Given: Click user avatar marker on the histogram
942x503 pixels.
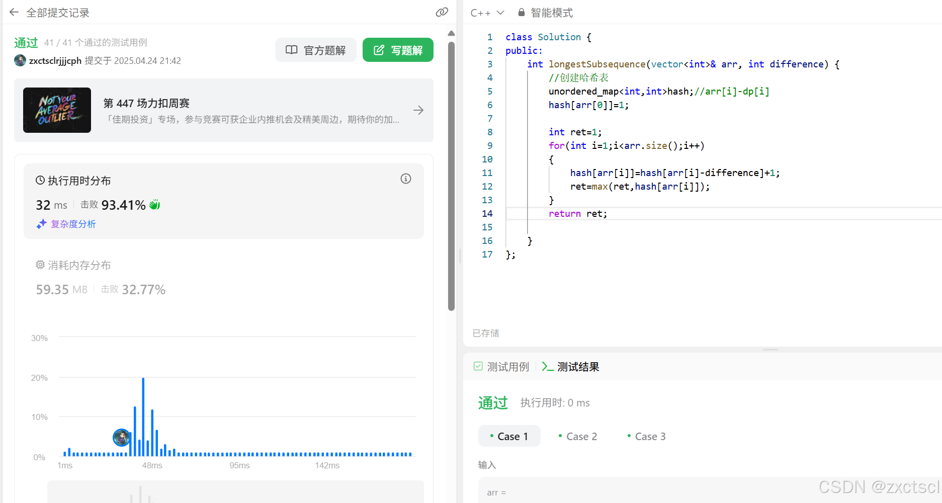Looking at the screenshot, I should coord(122,438).
